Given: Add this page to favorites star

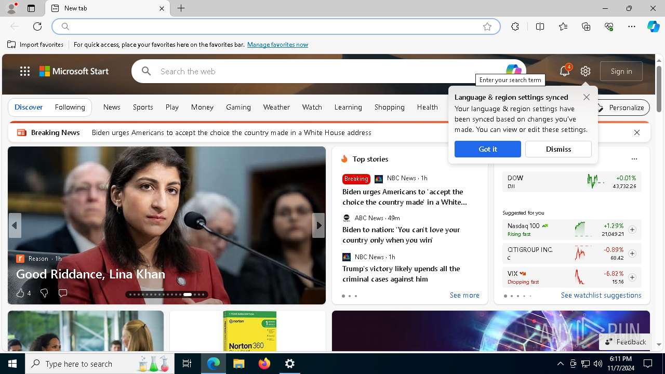Looking at the screenshot, I should [x=487, y=26].
